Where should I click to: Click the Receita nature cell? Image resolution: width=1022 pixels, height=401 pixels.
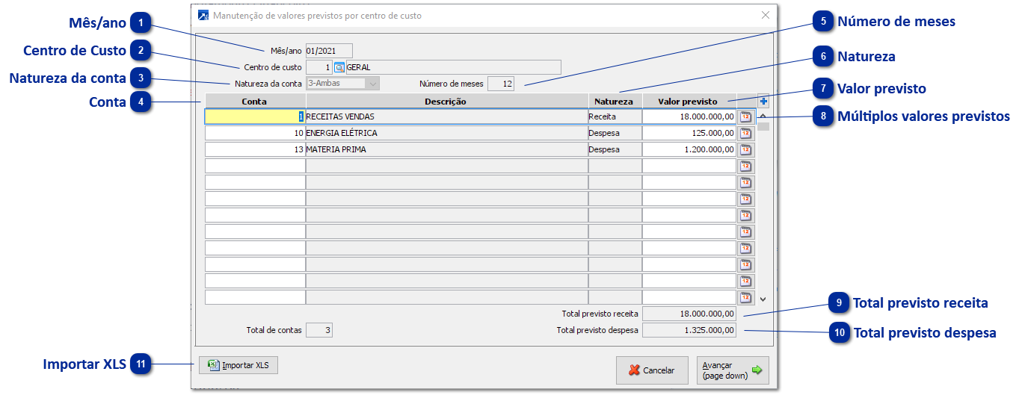[x=615, y=116]
